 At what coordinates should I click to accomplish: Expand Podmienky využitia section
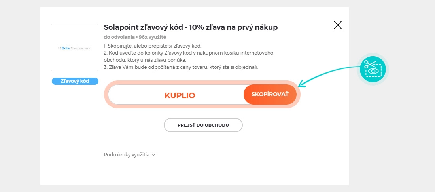pos(127,155)
